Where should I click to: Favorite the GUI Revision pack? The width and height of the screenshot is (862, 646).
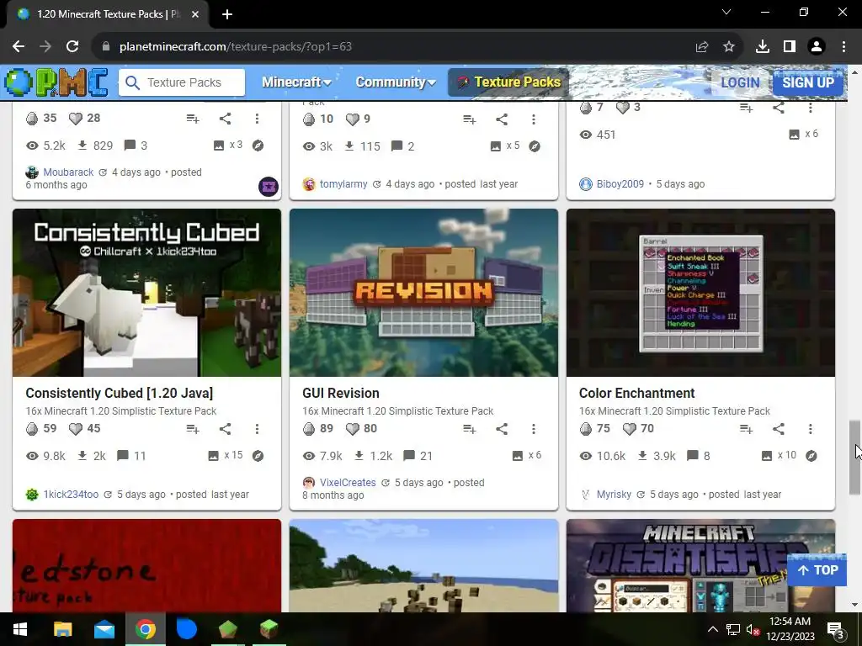pyautogui.click(x=352, y=428)
